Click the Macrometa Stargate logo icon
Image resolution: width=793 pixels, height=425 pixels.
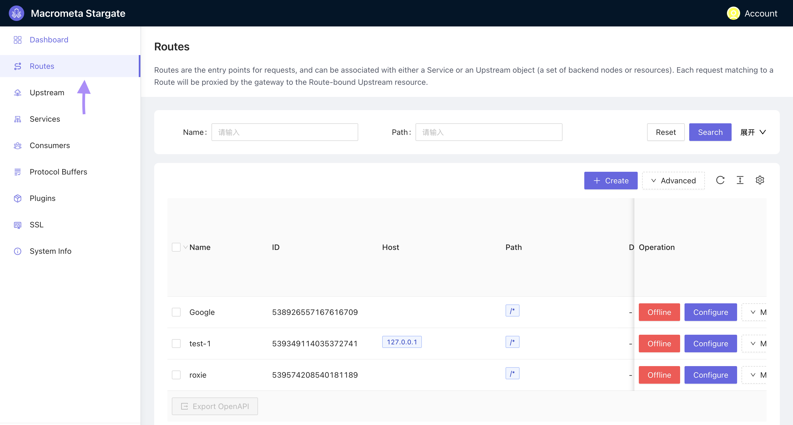[x=16, y=13]
